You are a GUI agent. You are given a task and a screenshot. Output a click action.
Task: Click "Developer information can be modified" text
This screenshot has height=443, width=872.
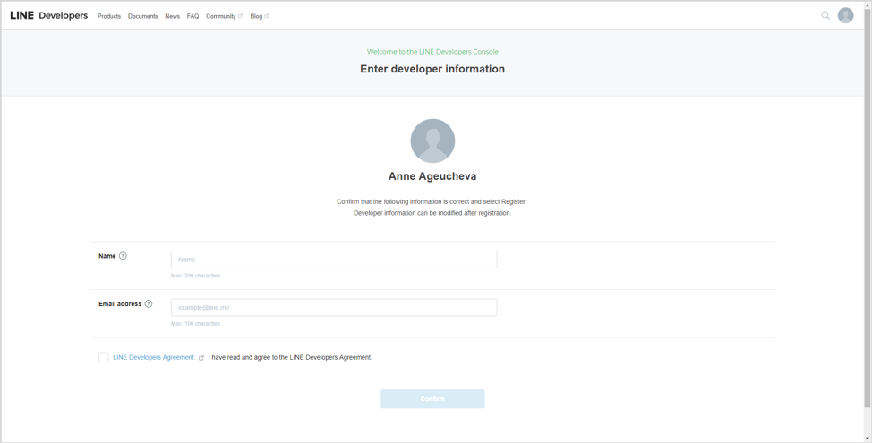tap(432, 213)
